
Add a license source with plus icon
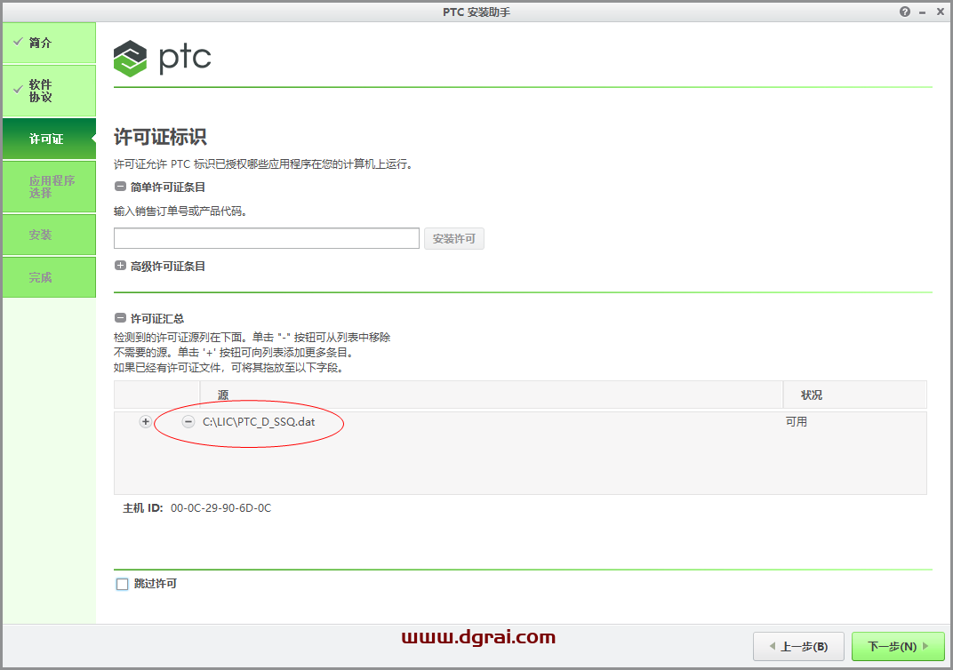tap(145, 421)
